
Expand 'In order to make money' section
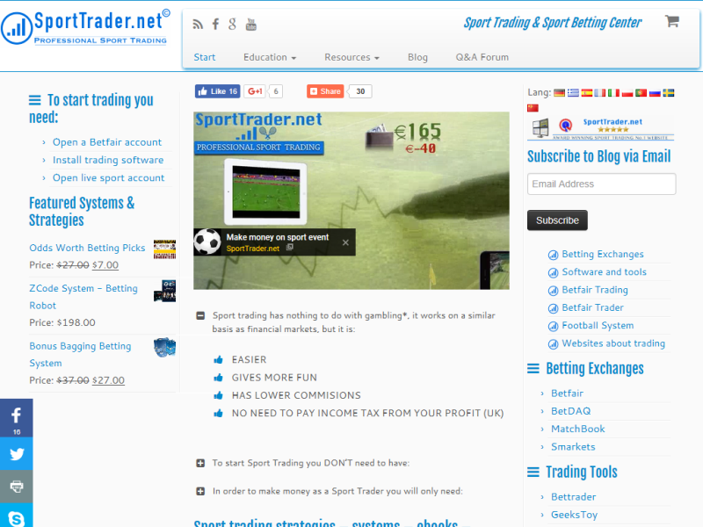(x=200, y=491)
